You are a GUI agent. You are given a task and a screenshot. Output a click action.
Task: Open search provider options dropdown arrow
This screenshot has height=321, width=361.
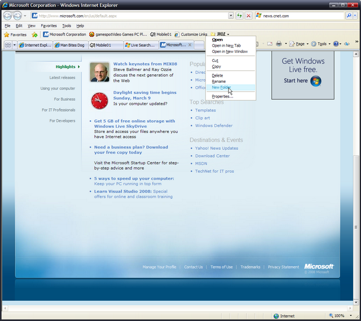point(355,16)
